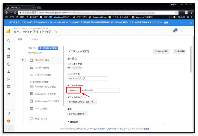Click プロパティを作成 button
The width and height of the screenshot is (198, 136).
tap(48, 48)
